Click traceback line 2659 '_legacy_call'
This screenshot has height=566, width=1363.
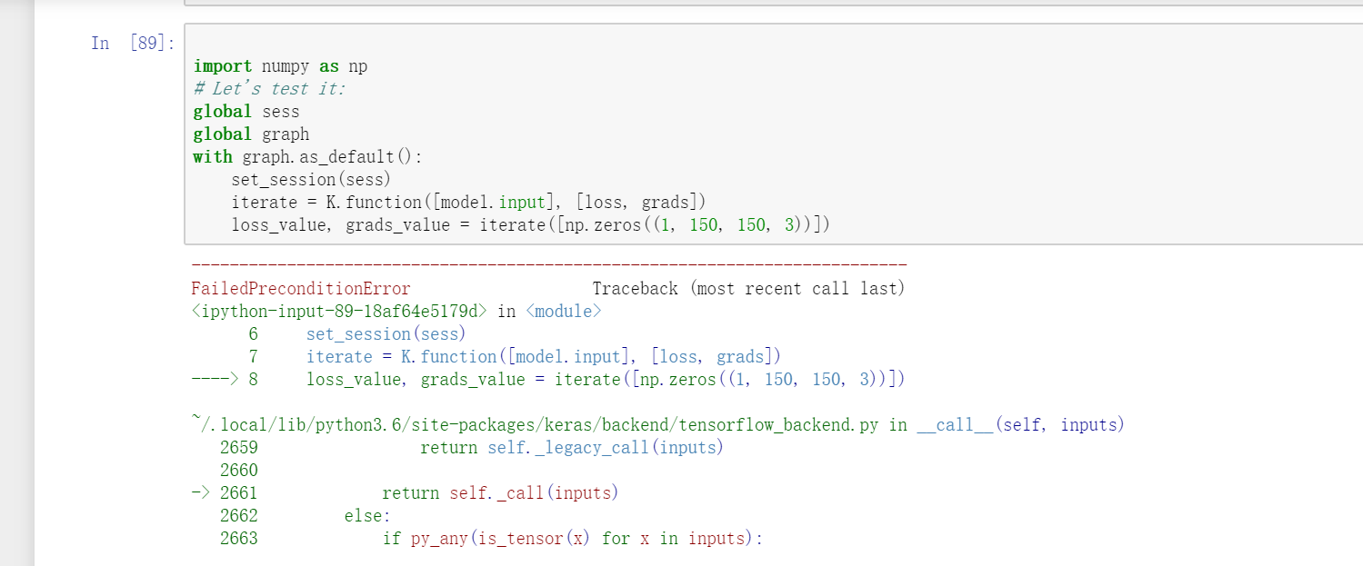(x=571, y=448)
